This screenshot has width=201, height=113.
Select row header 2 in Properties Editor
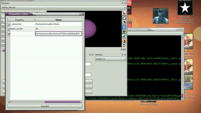click(x=9, y=29)
